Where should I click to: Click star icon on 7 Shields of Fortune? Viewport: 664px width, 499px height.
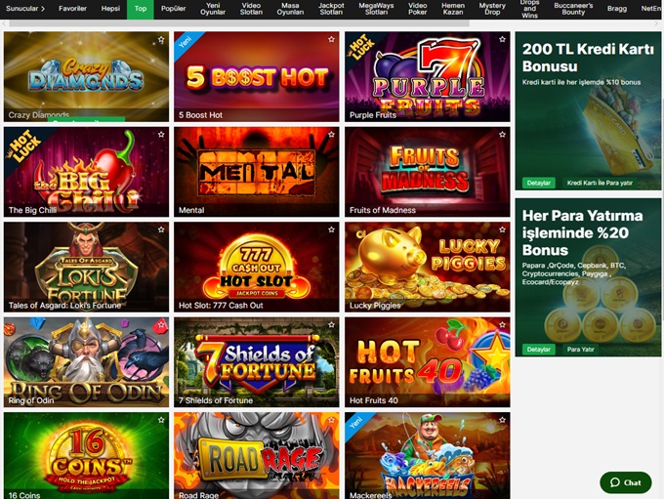coord(332,325)
